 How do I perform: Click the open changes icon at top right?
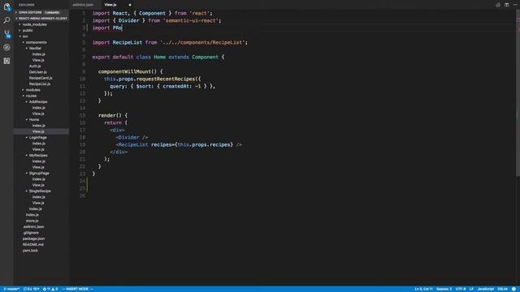pyautogui.click(x=498, y=5)
